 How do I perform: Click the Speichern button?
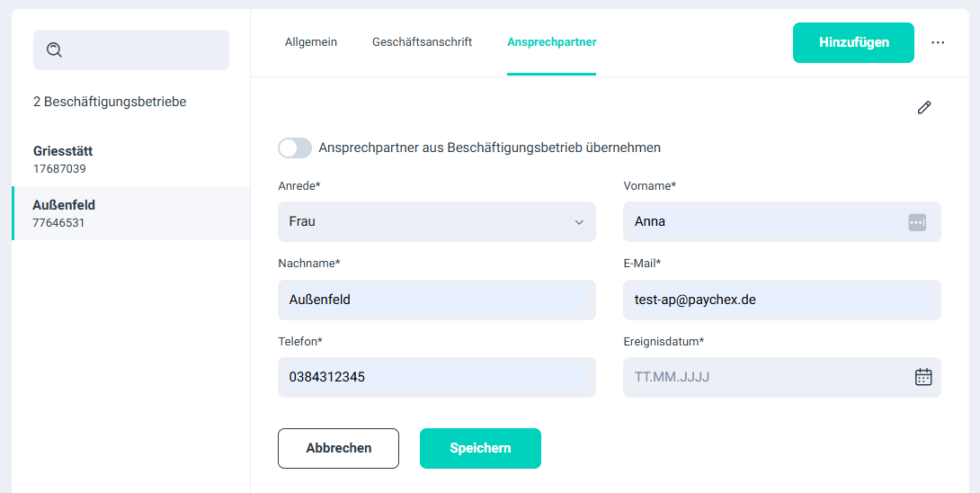480,448
